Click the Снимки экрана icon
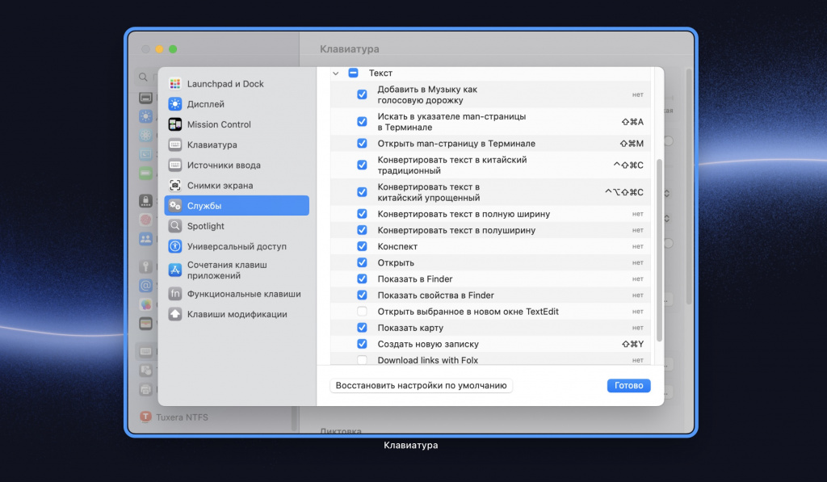The width and height of the screenshot is (827, 482). 174,186
